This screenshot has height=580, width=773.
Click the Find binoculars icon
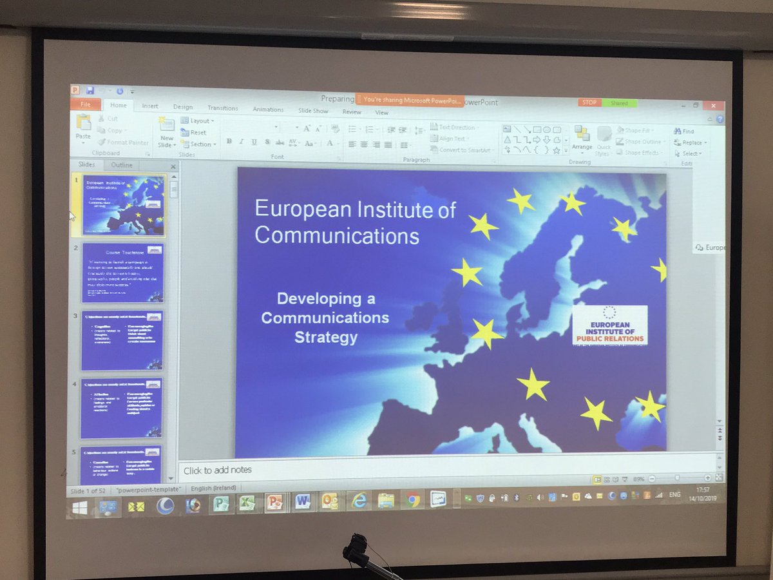click(678, 131)
